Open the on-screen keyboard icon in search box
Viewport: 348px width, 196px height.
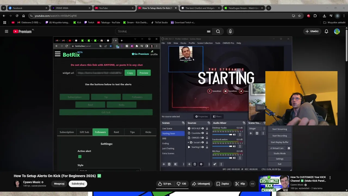click(x=209, y=31)
